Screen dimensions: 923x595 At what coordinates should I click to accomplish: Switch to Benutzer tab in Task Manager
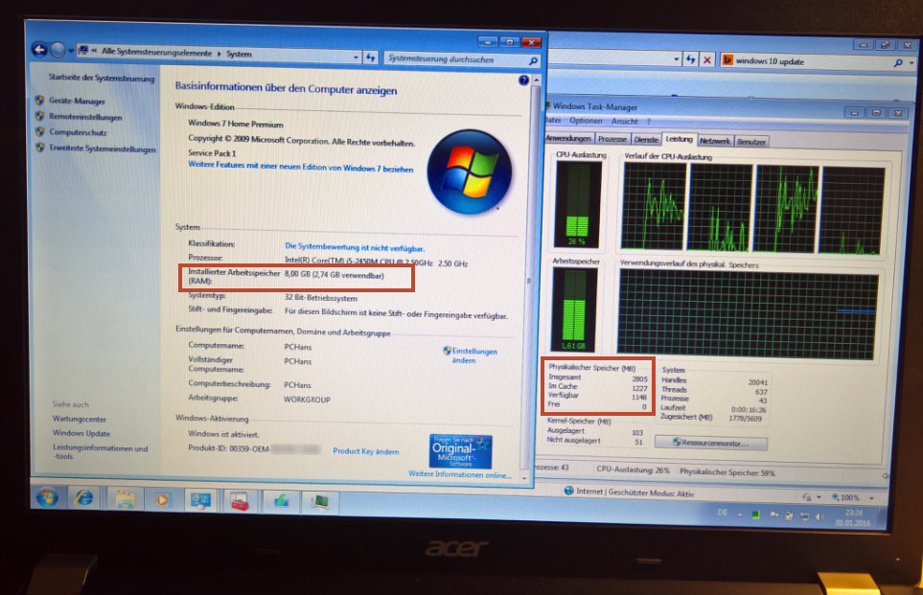click(x=751, y=142)
